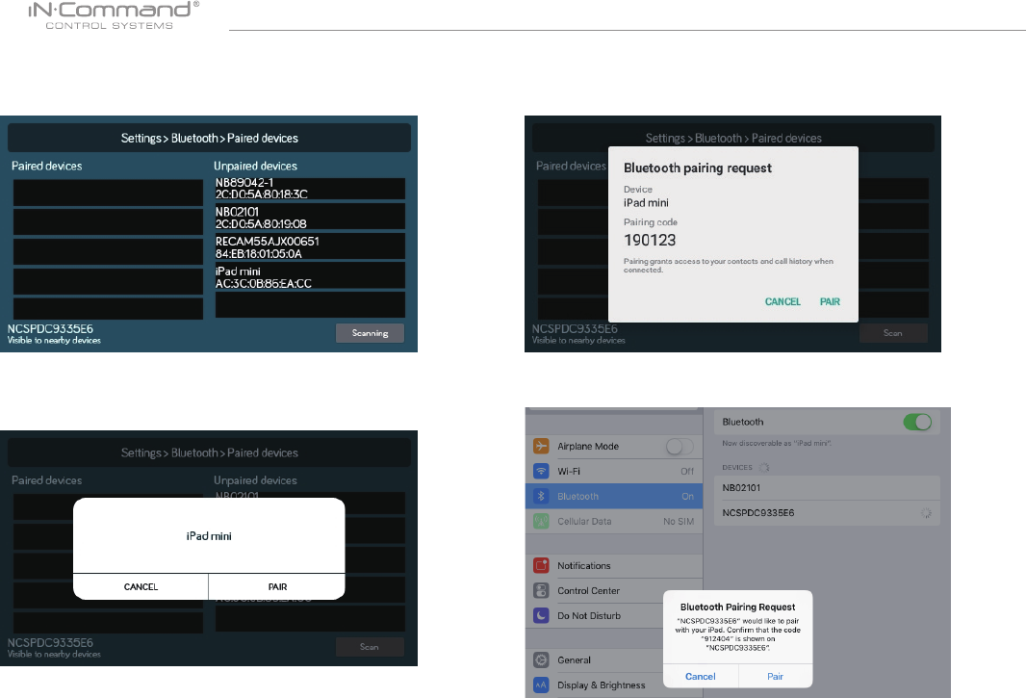1026x698 pixels.
Task: Select unpaired device NB02101 with address 2C:D0:5A:80:19:08
Action: pyautogui.click(x=310, y=218)
